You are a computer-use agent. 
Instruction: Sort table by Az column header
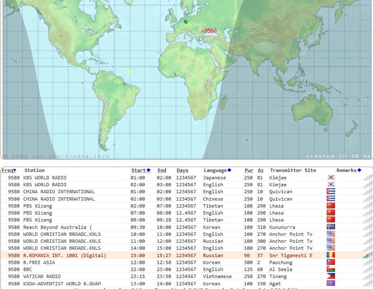point(261,170)
